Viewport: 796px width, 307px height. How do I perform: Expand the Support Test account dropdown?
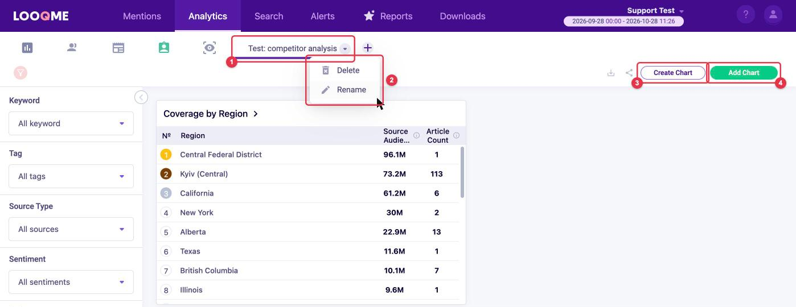click(x=682, y=11)
